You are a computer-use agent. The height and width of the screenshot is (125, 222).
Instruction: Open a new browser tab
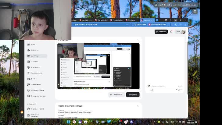(157, 20)
